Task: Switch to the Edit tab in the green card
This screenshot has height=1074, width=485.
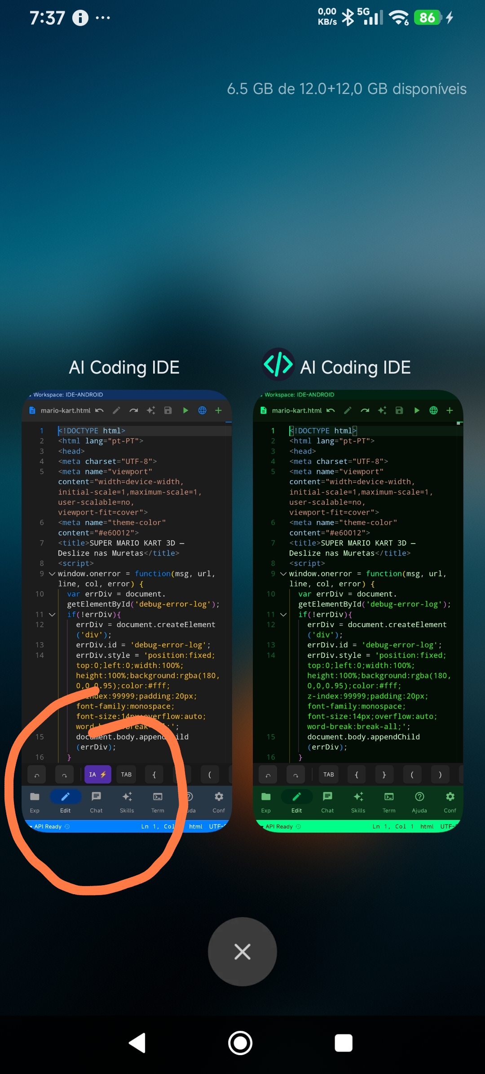Action: [x=296, y=802]
